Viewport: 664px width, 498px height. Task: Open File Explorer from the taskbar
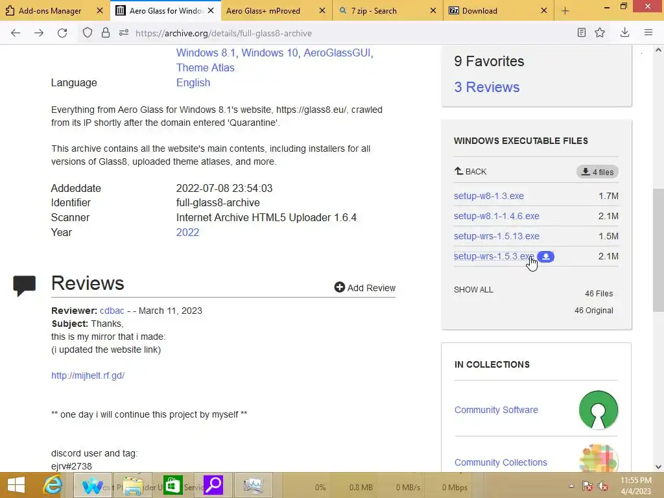tap(132, 485)
